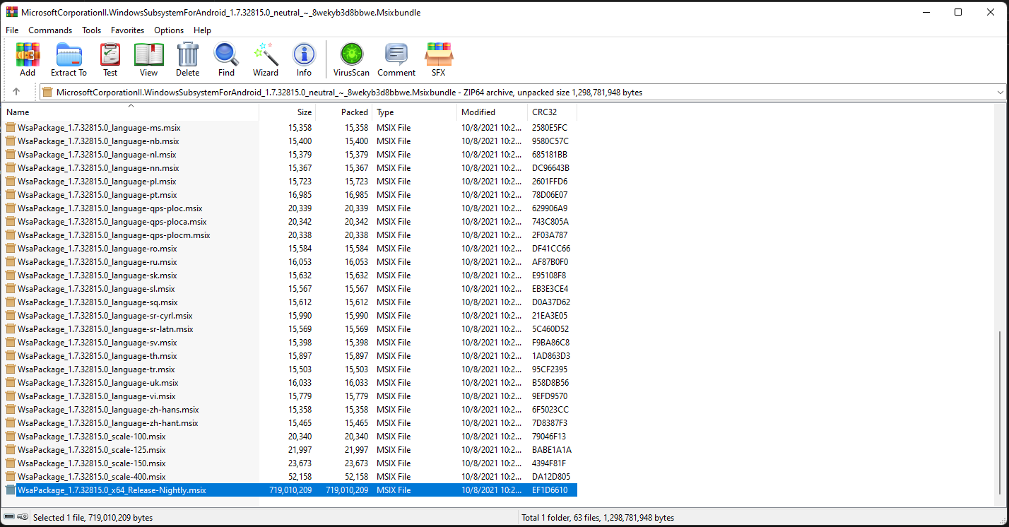This screenshot has height=527, width=1009.
Task: Click the Add toolbar icon
Action: point(28,59)
